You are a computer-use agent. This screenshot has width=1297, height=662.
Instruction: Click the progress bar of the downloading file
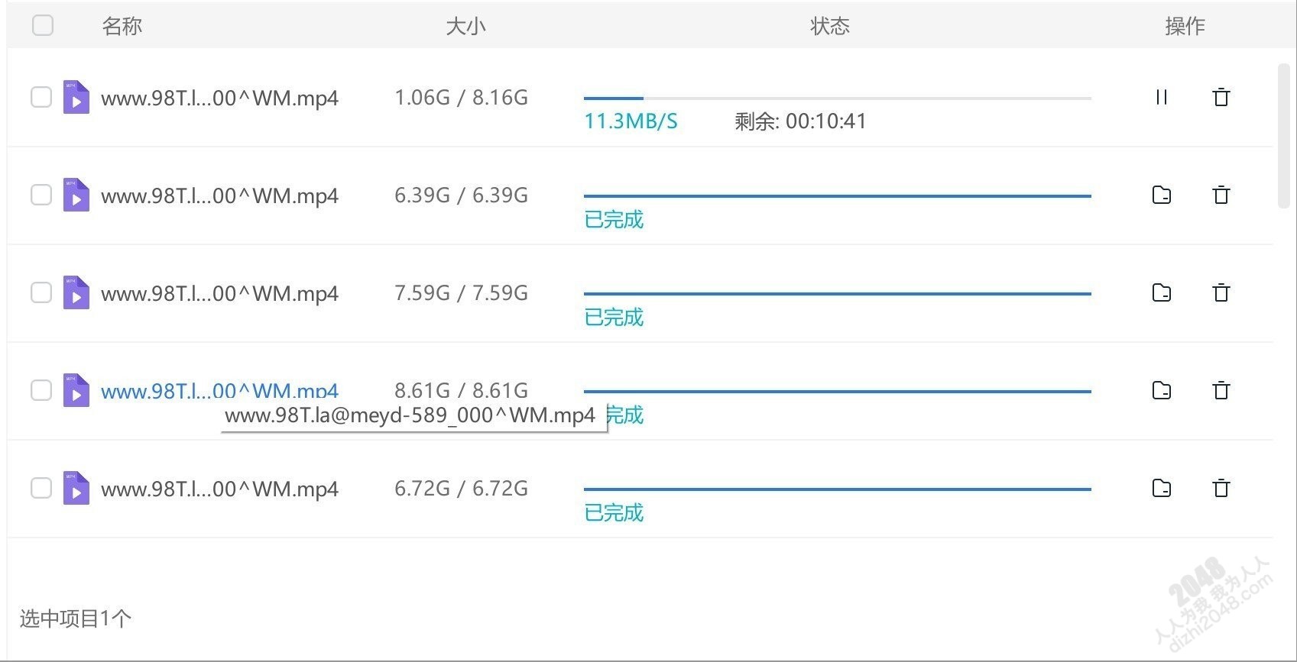[837, 98]
